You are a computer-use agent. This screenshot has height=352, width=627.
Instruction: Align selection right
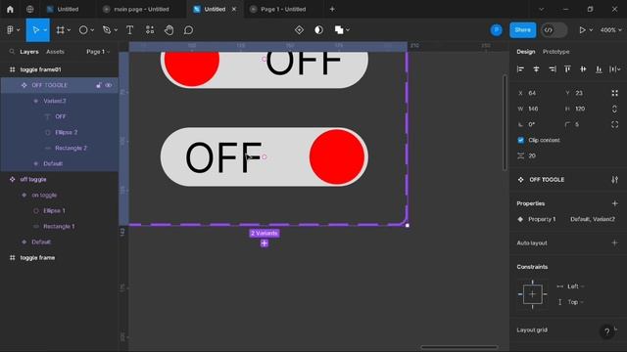click(x=552, y=69)
